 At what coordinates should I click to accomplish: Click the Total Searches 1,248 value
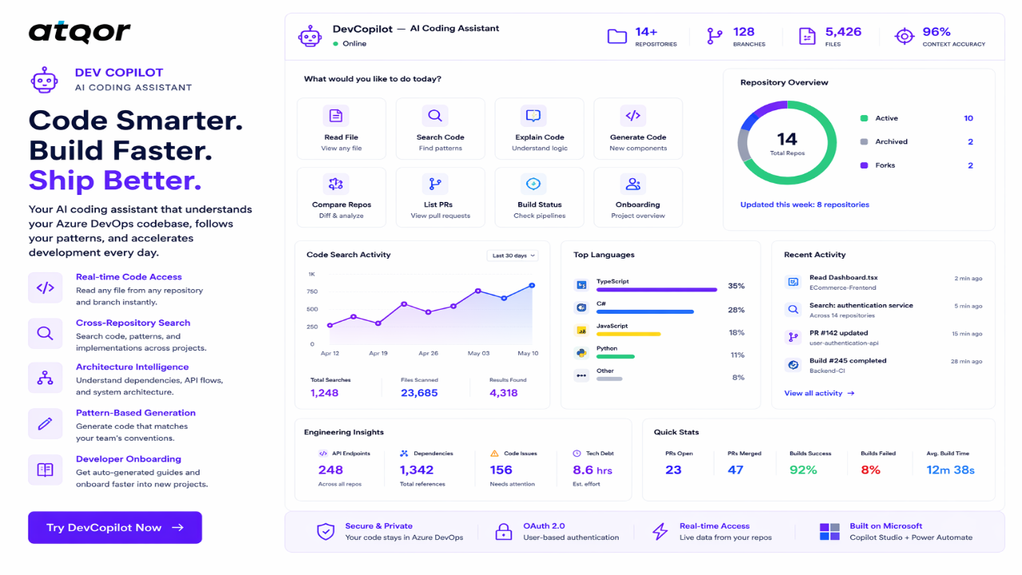324,393
